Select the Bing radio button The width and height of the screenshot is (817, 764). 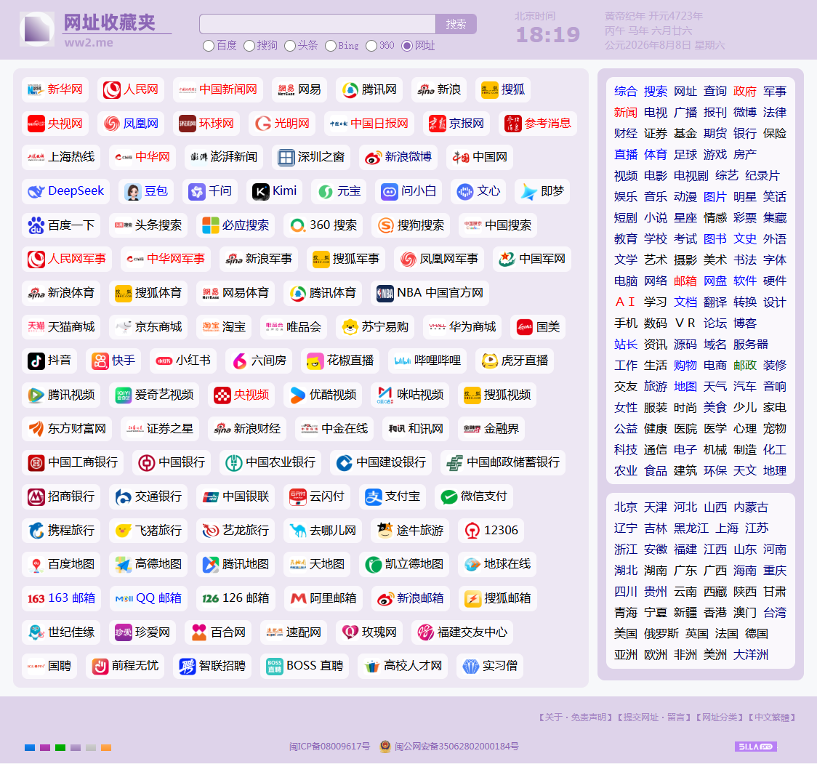[x=330, y=46]
